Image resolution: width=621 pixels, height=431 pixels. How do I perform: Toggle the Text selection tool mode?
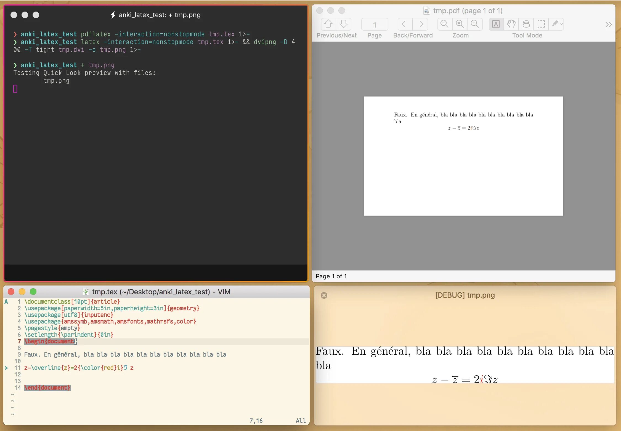pyautogui.click(x=496, y=24)
